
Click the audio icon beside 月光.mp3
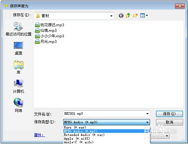(x=37, y=42)
